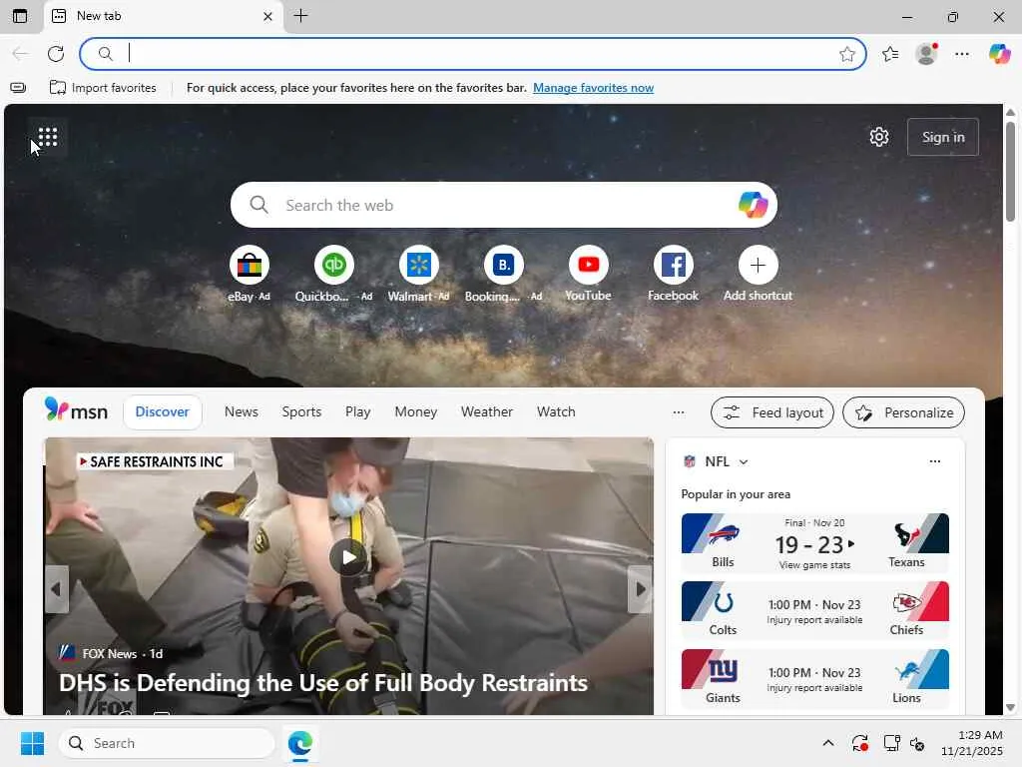Open the Favorites list icon
Image resolution: width=1022 pixels, height=767 pixels.
(x=890, y=54)
